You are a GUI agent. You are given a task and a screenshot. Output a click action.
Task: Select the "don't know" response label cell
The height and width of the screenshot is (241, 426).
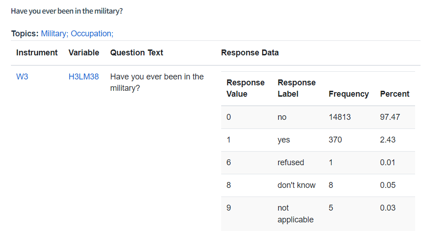click(297, 185)
